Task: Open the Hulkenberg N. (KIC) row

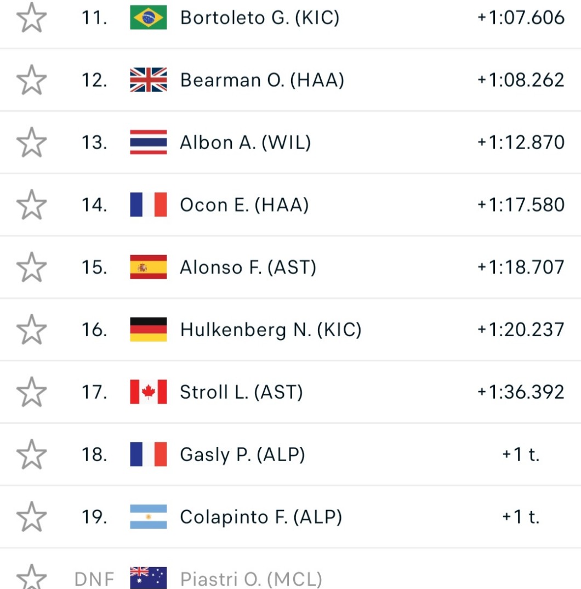Action: click(x=271, y=330)
